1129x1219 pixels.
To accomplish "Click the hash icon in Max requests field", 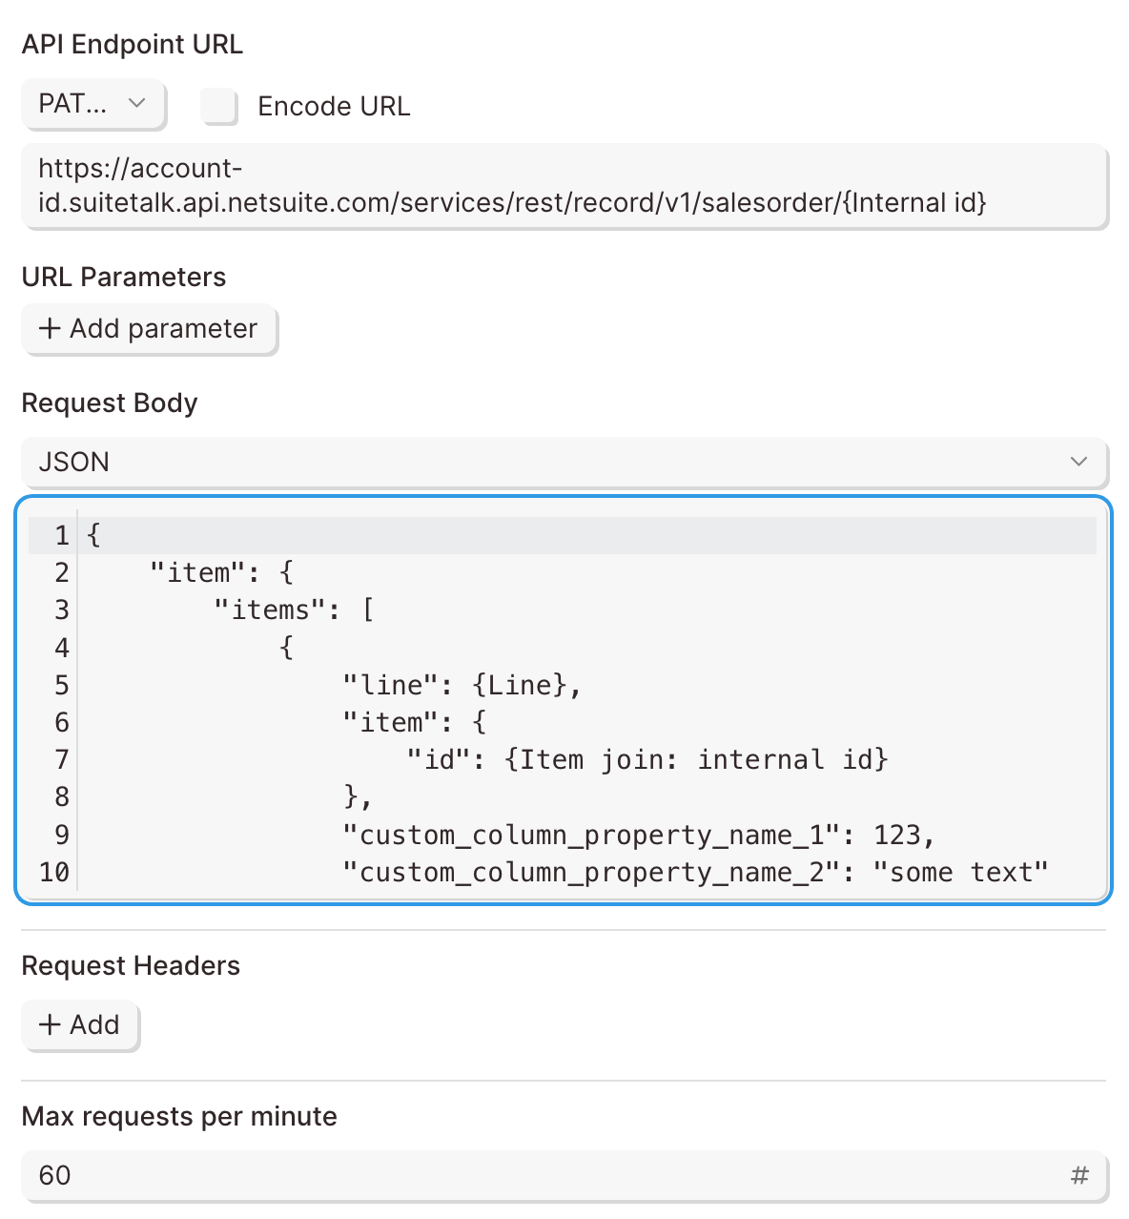I will 1079,1175.
